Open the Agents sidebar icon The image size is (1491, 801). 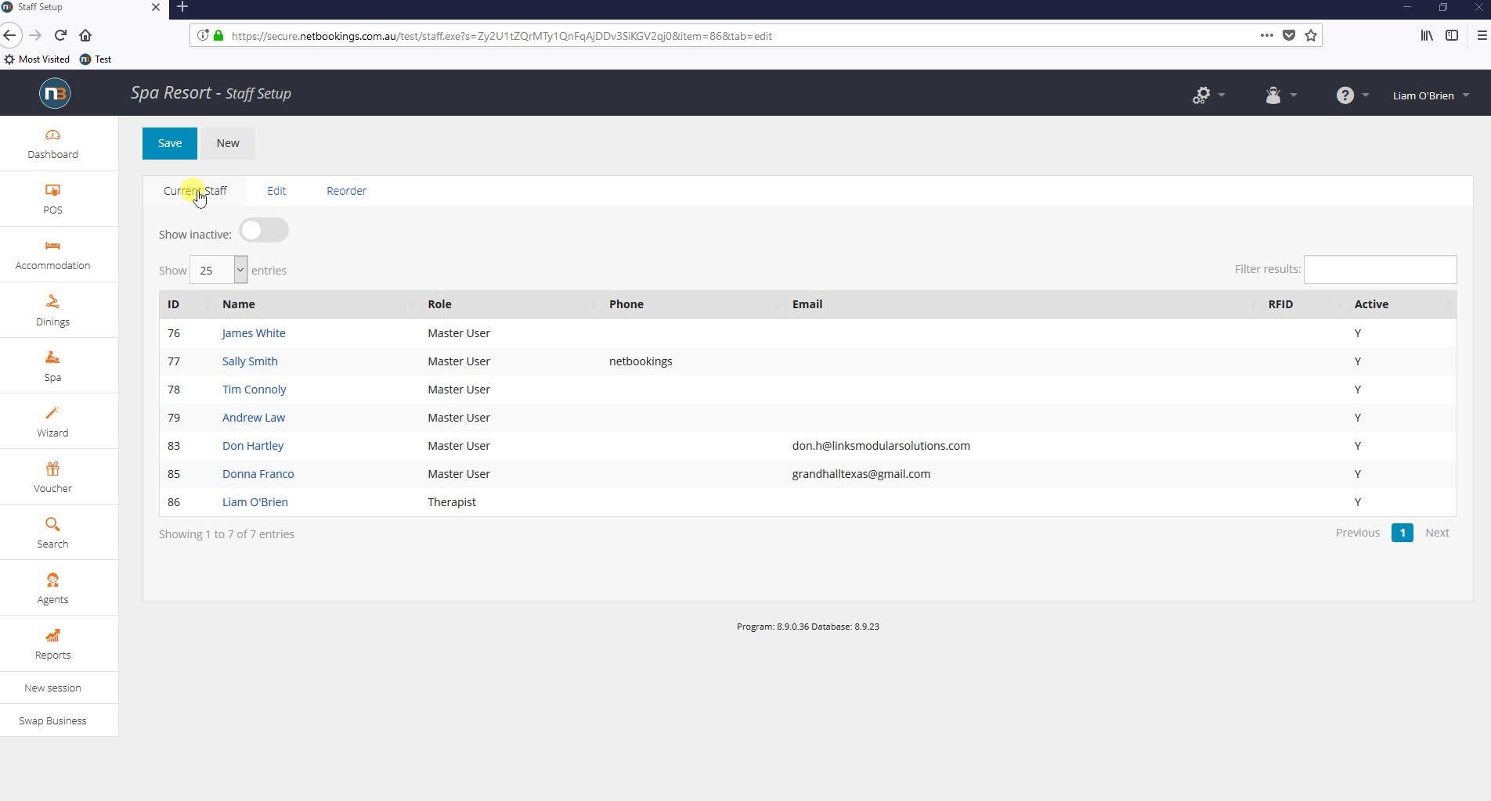[52, 580]
